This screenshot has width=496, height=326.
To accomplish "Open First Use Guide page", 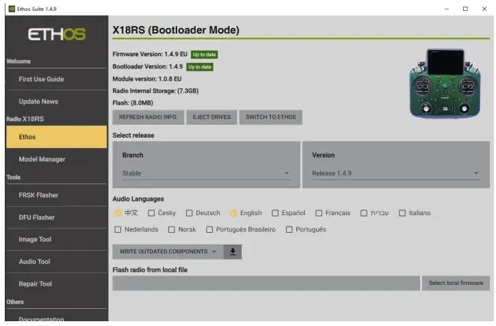I will point(56,79).
